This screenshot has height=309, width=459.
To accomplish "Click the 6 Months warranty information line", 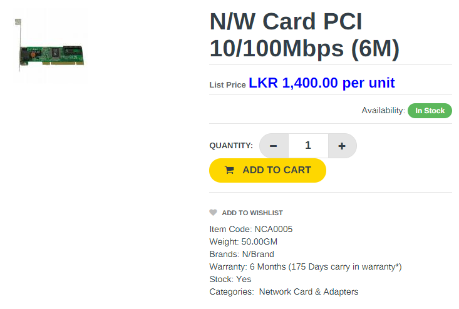I will tap(306, 267).
